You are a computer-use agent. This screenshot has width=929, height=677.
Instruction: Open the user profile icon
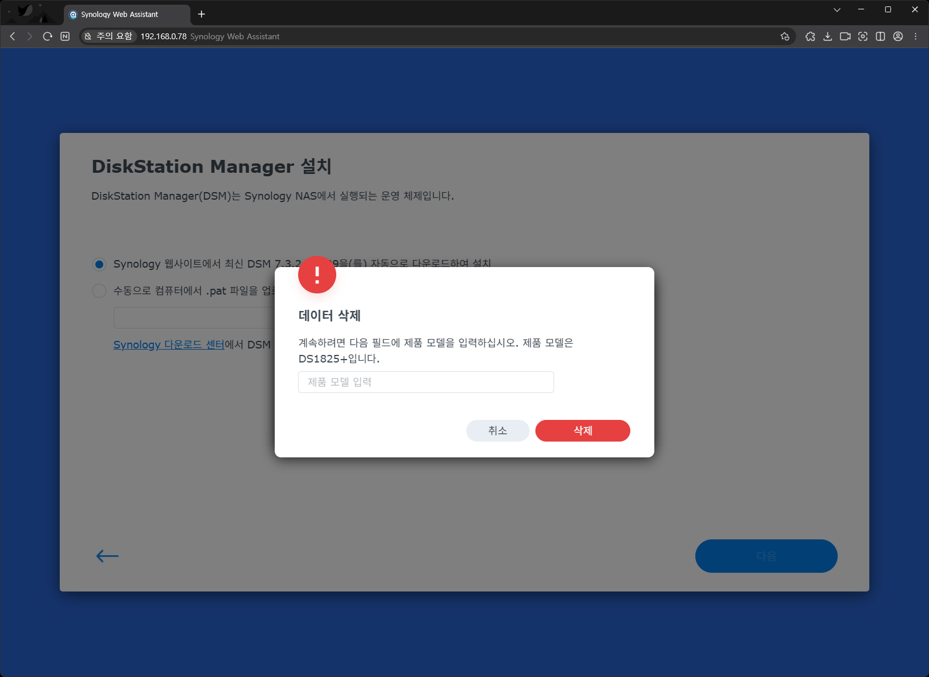898,36
